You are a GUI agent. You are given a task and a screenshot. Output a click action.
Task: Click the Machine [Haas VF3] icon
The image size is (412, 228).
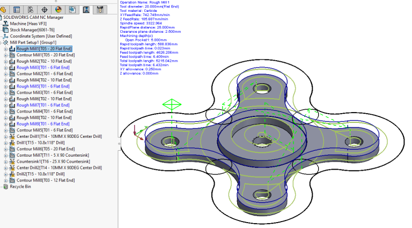point(5,24)
